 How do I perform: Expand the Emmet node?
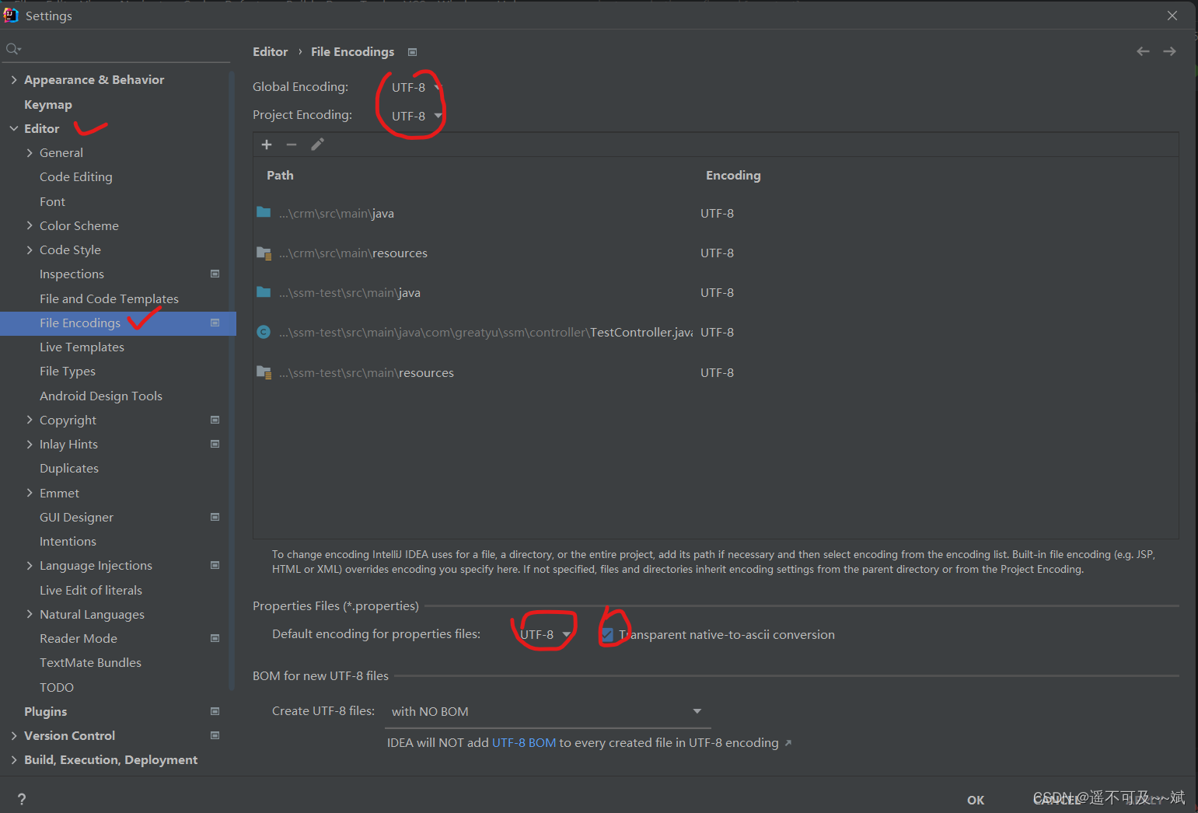30,493
